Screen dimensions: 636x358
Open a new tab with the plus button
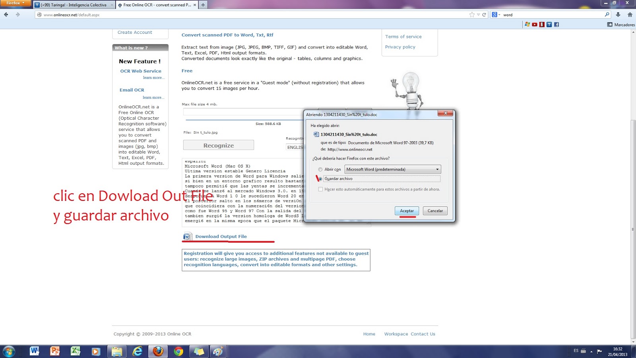click(x=203, y=5)
